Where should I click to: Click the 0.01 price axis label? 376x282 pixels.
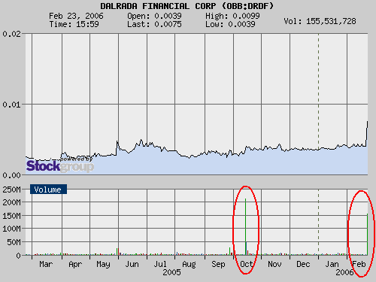pos(11,105)
